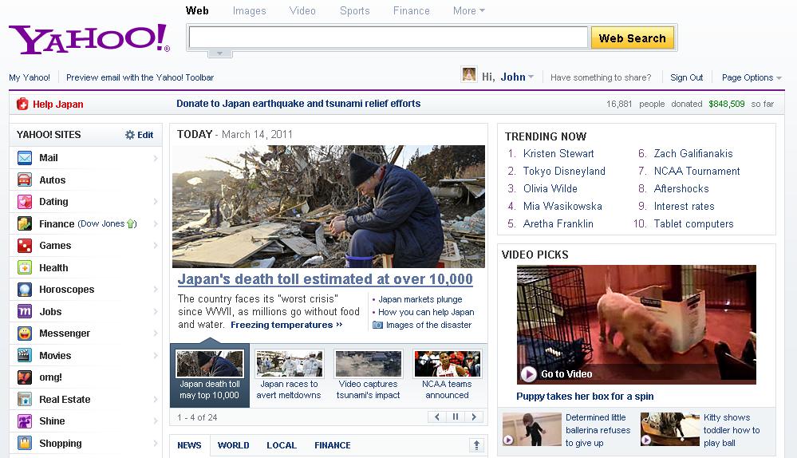797x458 pixels.
Task: Open the More search categories dropdown
Action: click(x=468, y=10)
